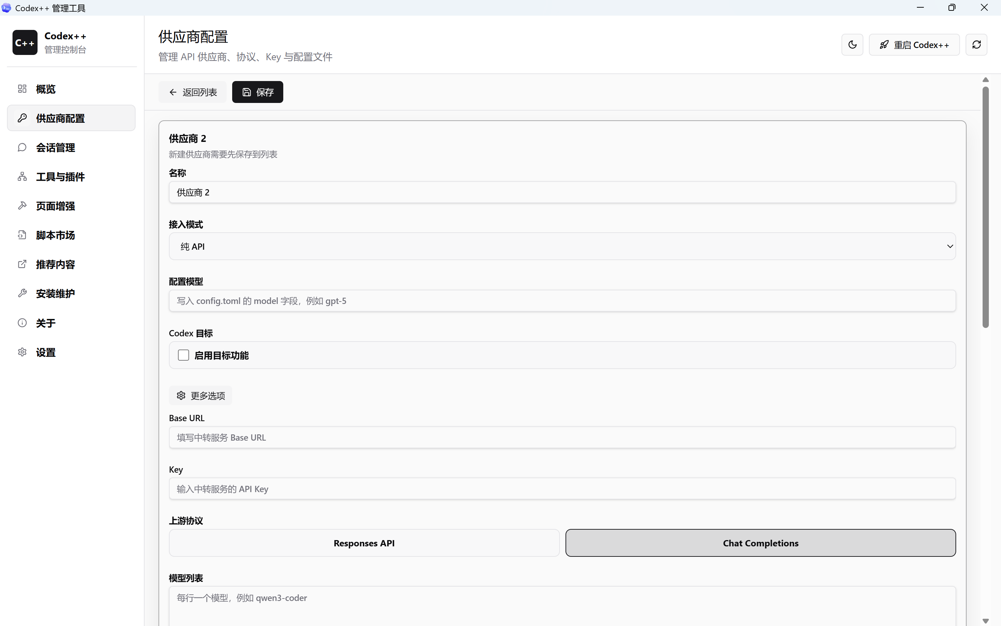The height and width of the screenshot is (626, 1001).
Task: Click the vertical scrollbar thumb
Action: [x=986, y=207]
